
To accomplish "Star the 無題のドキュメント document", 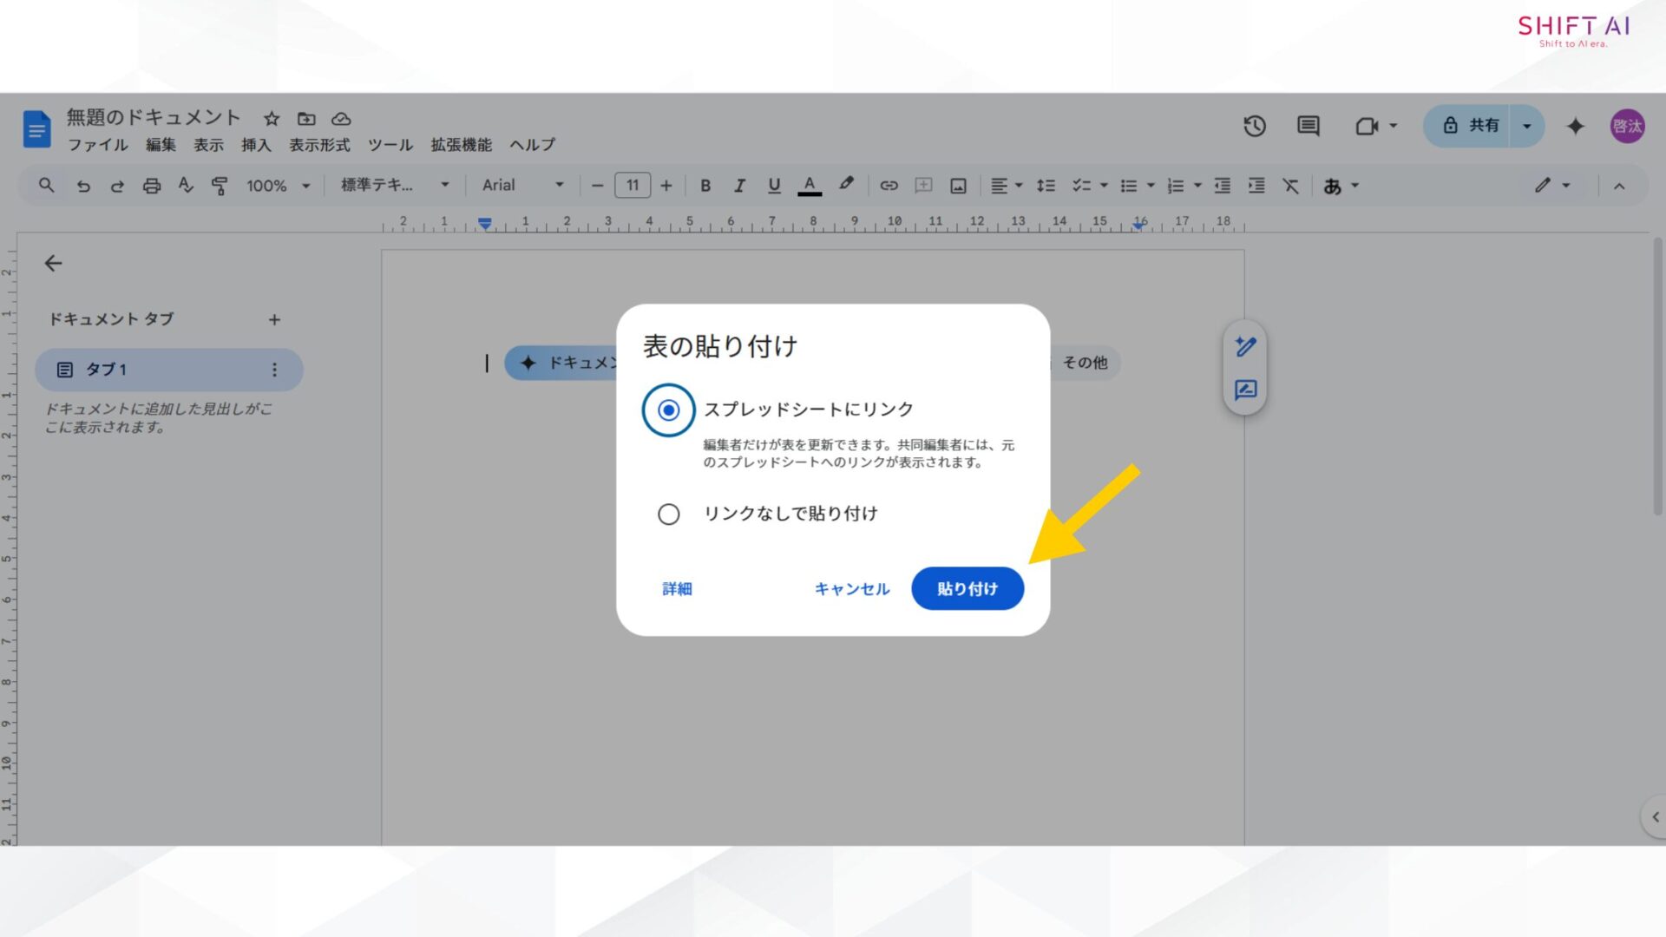I will 272,118.
